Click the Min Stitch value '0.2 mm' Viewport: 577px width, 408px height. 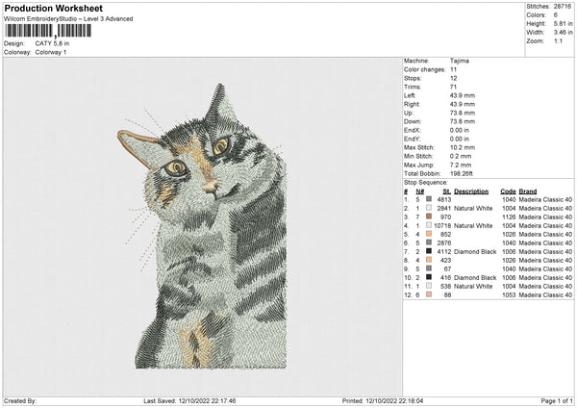tap(461, 156)
